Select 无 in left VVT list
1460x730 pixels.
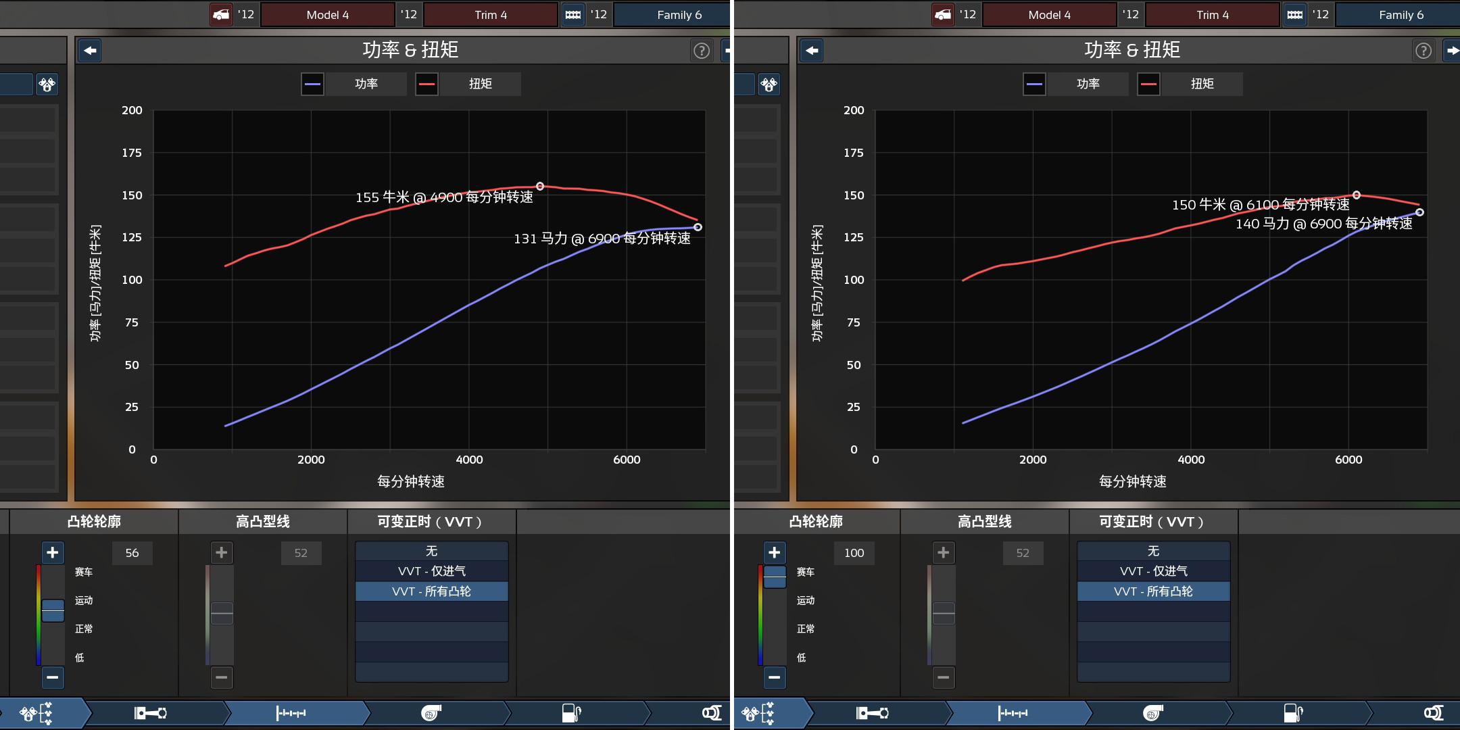(x=431, y=551)
